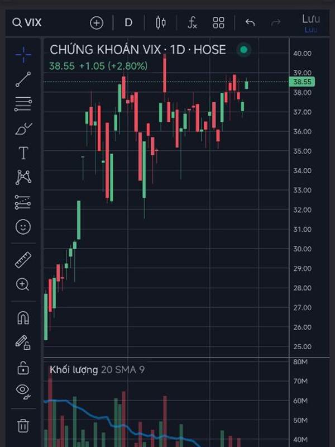Click the Khối lượng volume indicator label
Screen dimensions: 335x447
[74, 370]
